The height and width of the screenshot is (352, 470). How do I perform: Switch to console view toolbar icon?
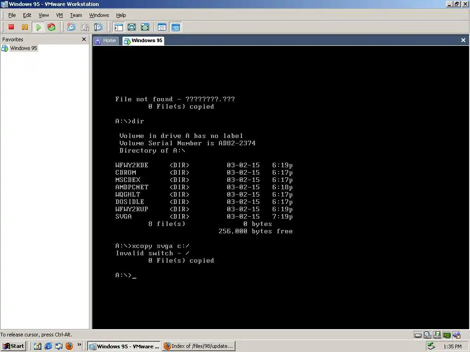pos(176,27)
